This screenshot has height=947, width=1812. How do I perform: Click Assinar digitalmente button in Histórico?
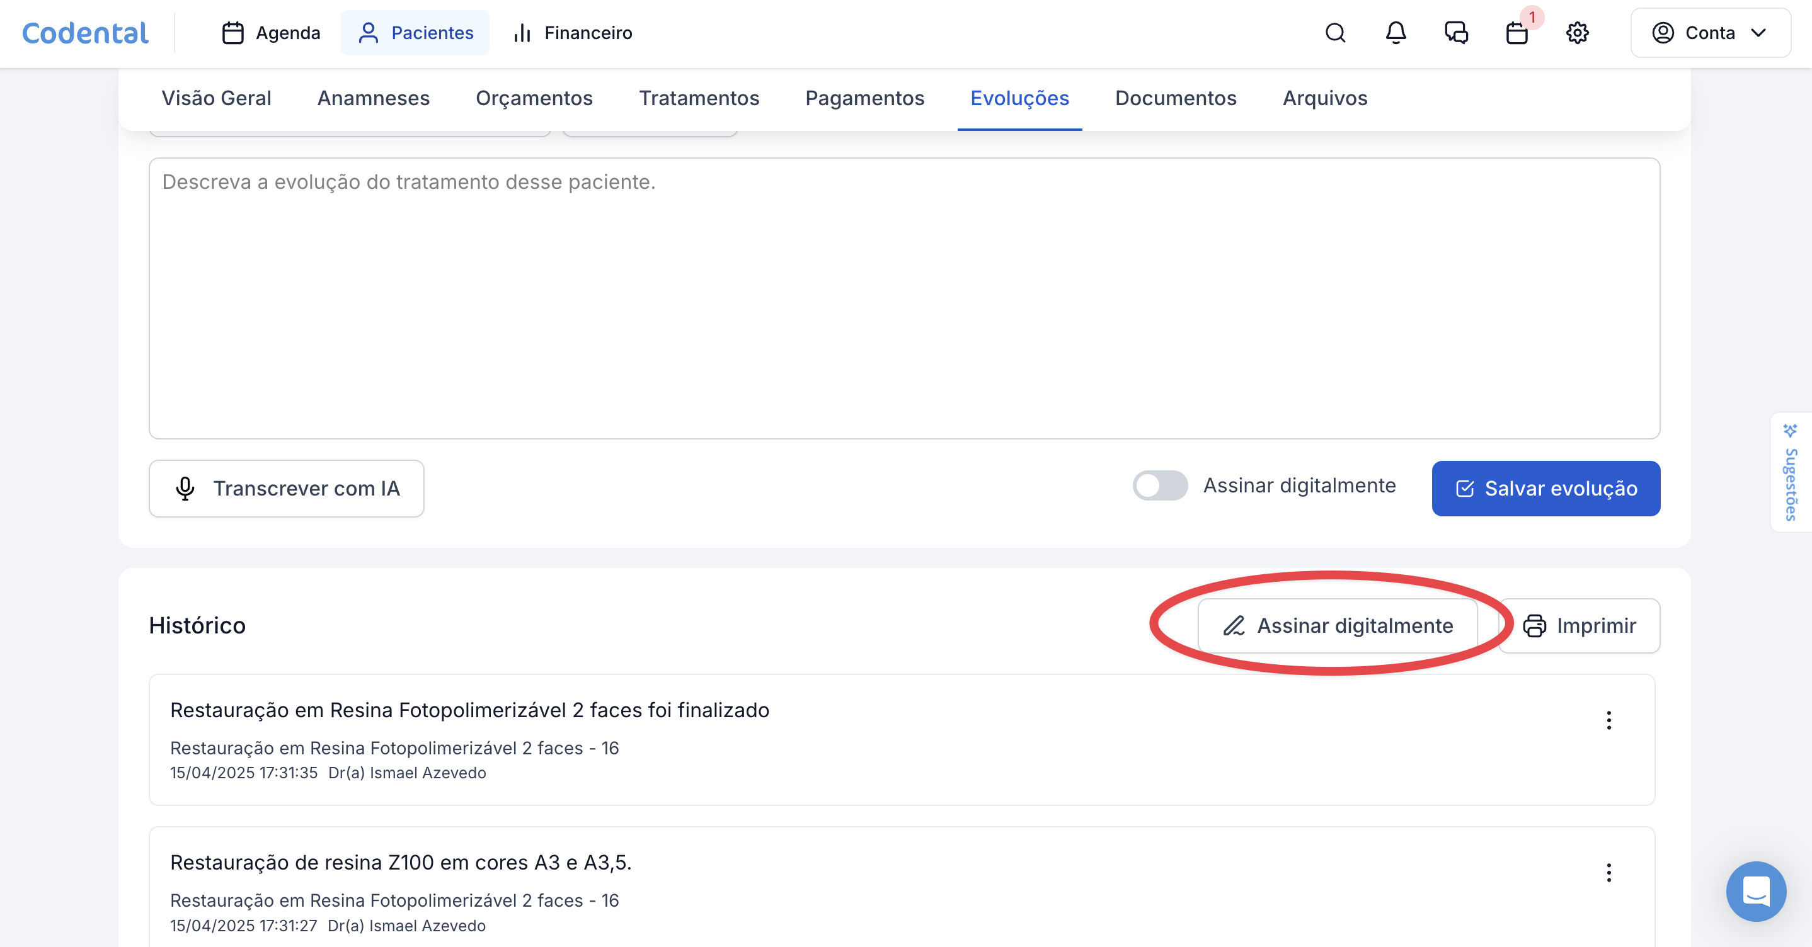tap(1337, 626)
